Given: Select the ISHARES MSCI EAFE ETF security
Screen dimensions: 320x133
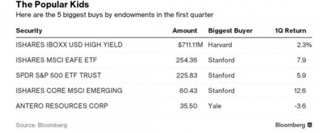Looking at the screenshot, I should tap(56, 60).
